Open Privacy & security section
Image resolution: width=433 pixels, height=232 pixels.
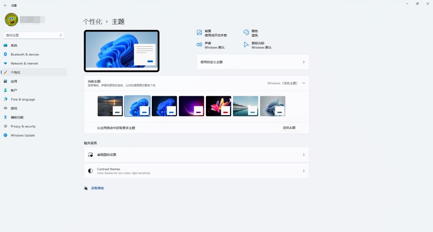point(34,126)
